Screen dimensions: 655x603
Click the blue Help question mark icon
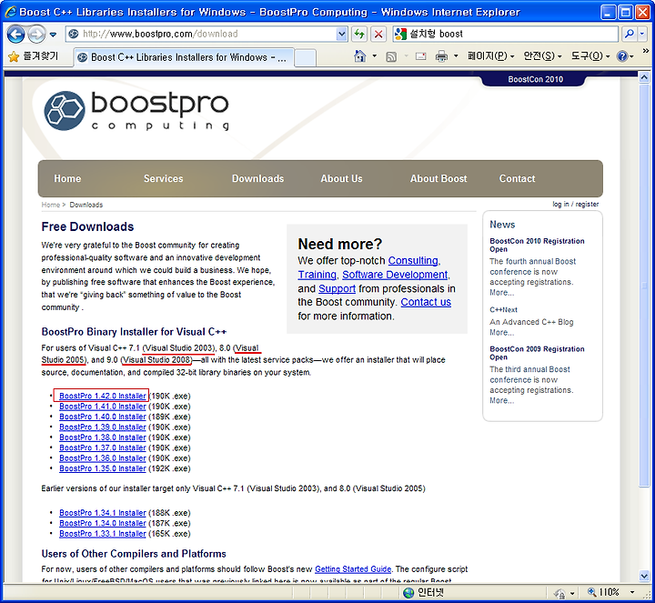click(x=622, y=56)
